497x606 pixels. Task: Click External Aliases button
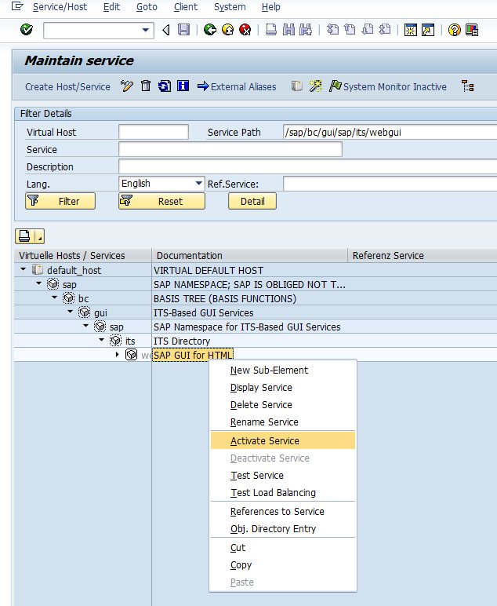237,86
